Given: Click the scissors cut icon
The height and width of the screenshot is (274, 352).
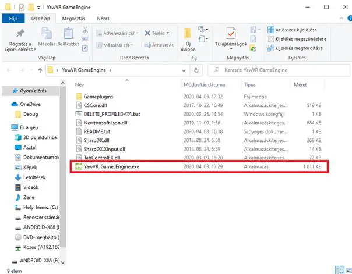Looking at the screenshot, I should 85,30.
